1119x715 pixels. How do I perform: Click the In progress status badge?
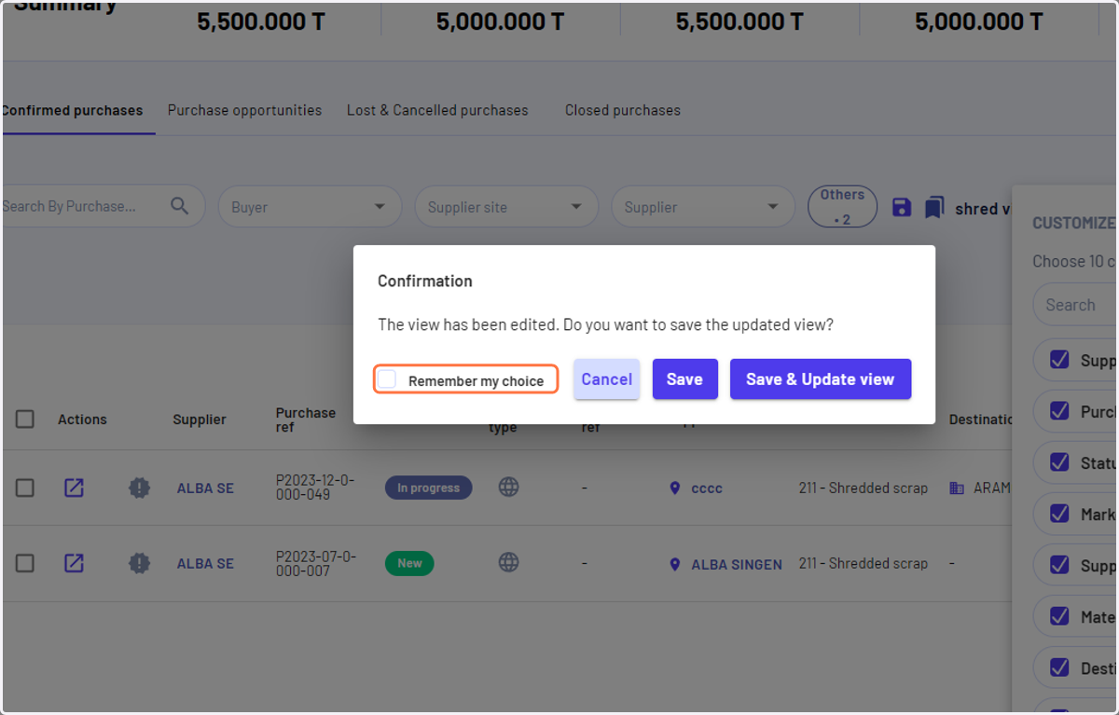[429, 488]
